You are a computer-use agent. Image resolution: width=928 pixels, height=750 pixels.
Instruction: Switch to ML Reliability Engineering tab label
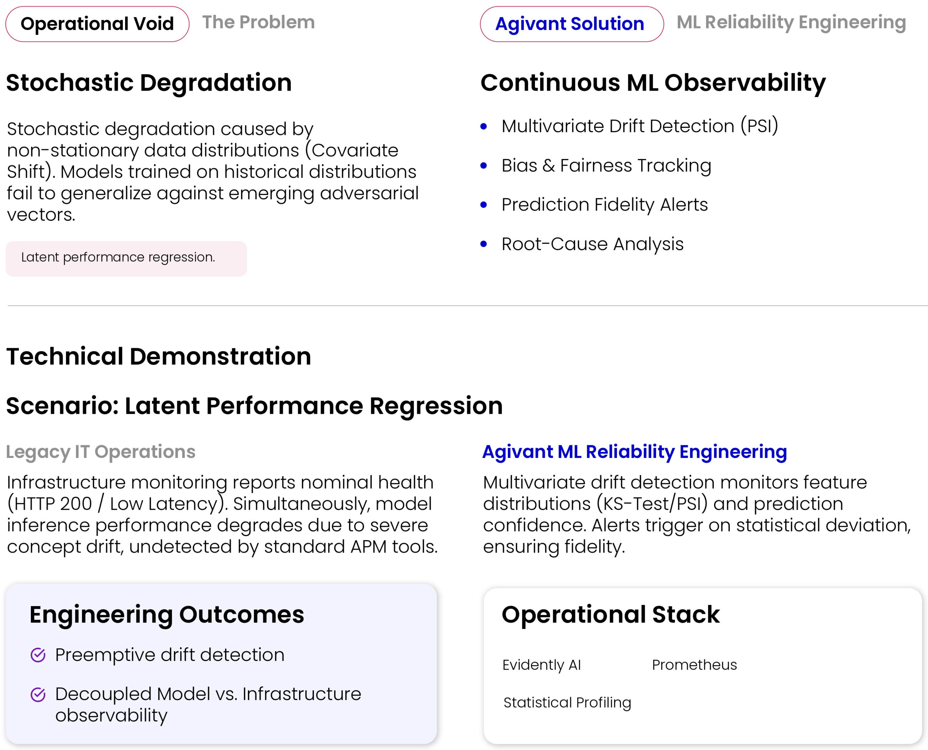pyautogui.click(x=791, y=22)
